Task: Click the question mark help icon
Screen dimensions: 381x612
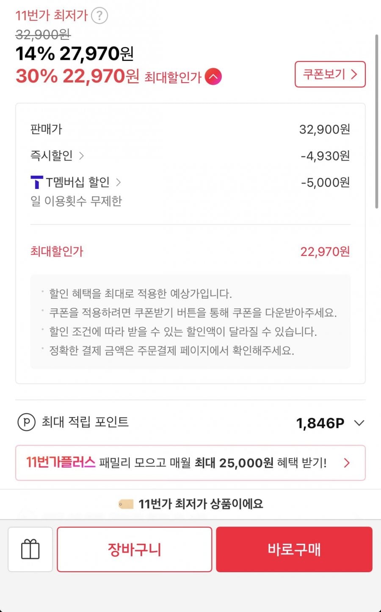Action: [99, 16]
